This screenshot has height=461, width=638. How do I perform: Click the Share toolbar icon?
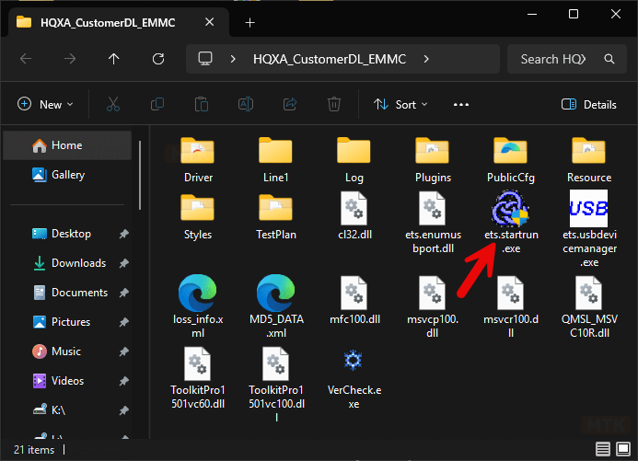tap(291, 105)
